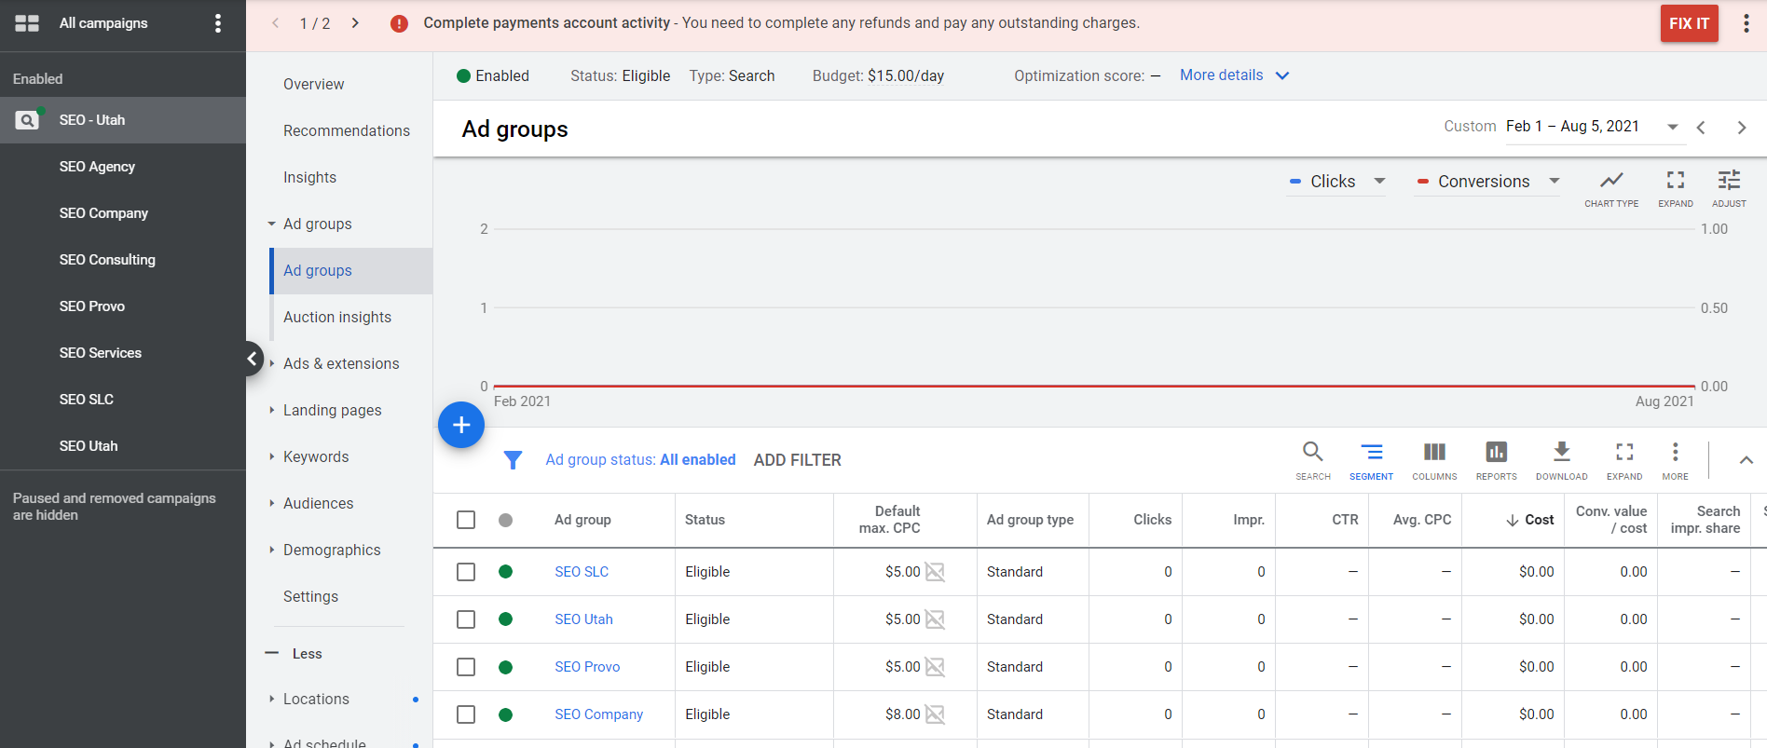Click the SEO - Utah campaign search icon
The height and width of the screenshot is (748, 1767).
(27, 120)
